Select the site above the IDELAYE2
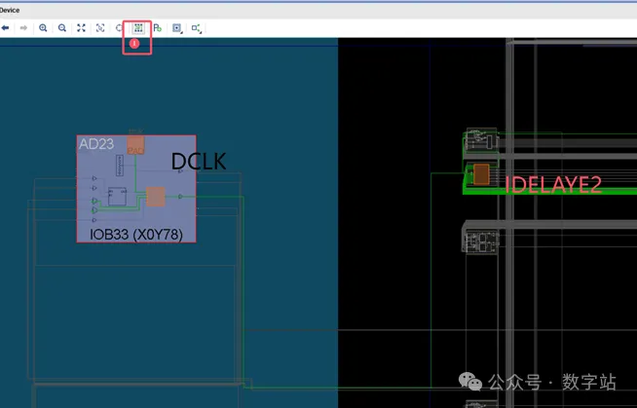 (481, 140)
